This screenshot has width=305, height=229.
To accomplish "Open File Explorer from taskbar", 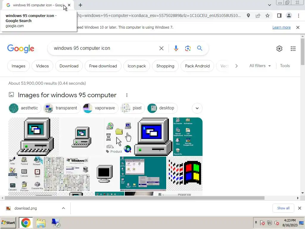I will [41, 223].
